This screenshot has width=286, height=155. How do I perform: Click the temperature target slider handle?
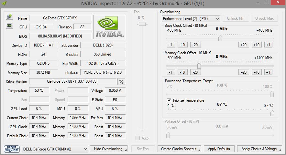click(272, 113)
